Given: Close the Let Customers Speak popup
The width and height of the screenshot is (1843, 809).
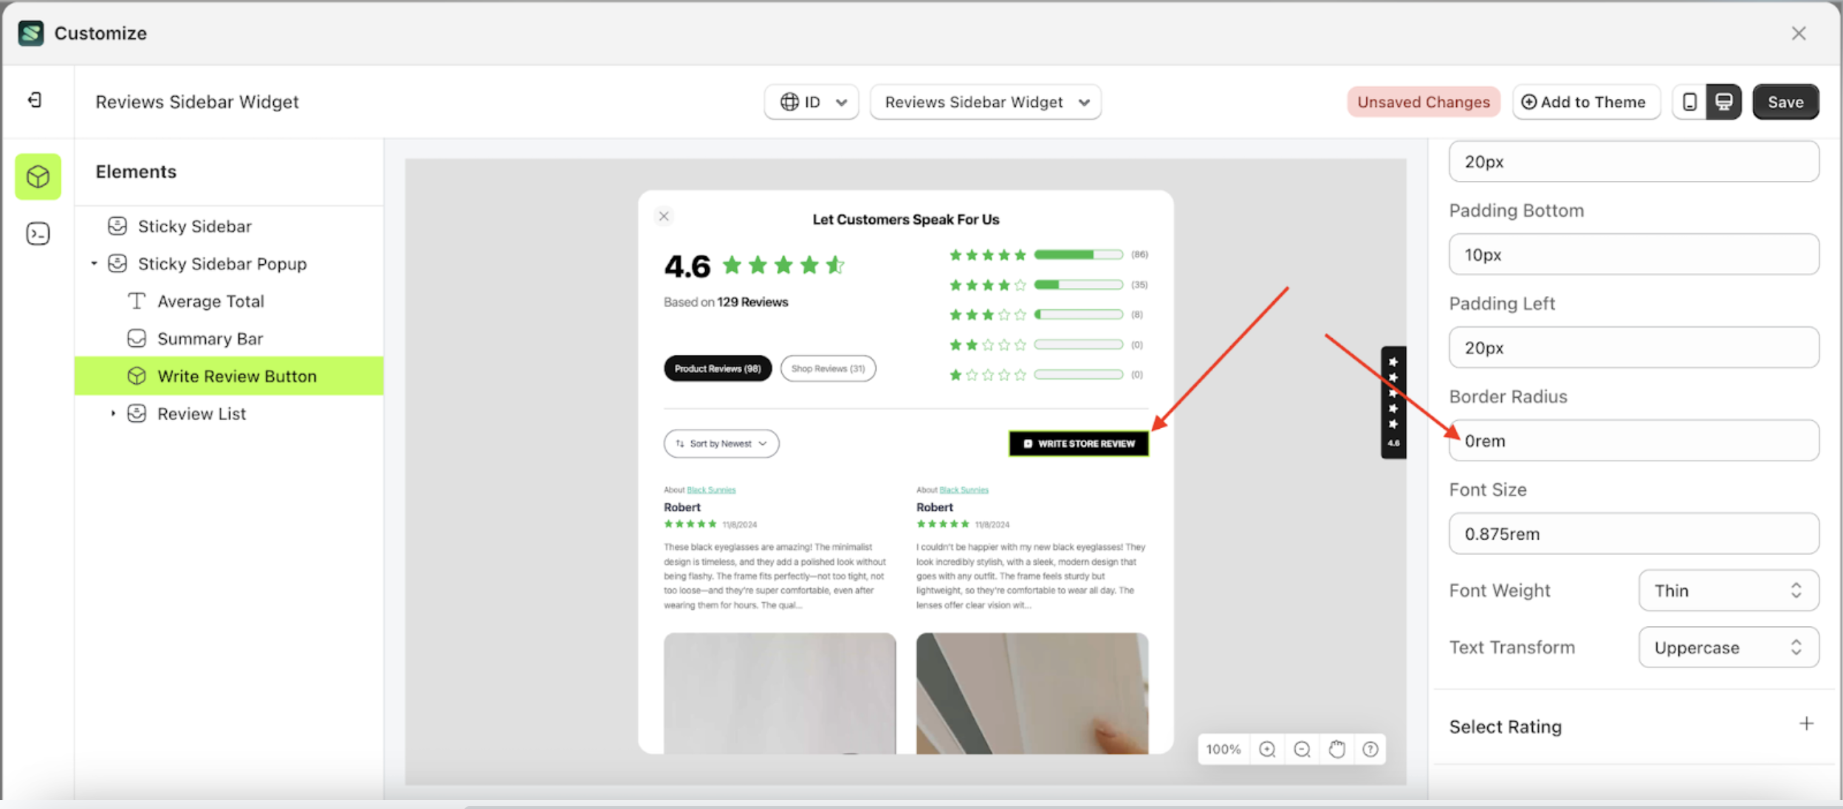Looking at the screenshot, I should [662, 216].
